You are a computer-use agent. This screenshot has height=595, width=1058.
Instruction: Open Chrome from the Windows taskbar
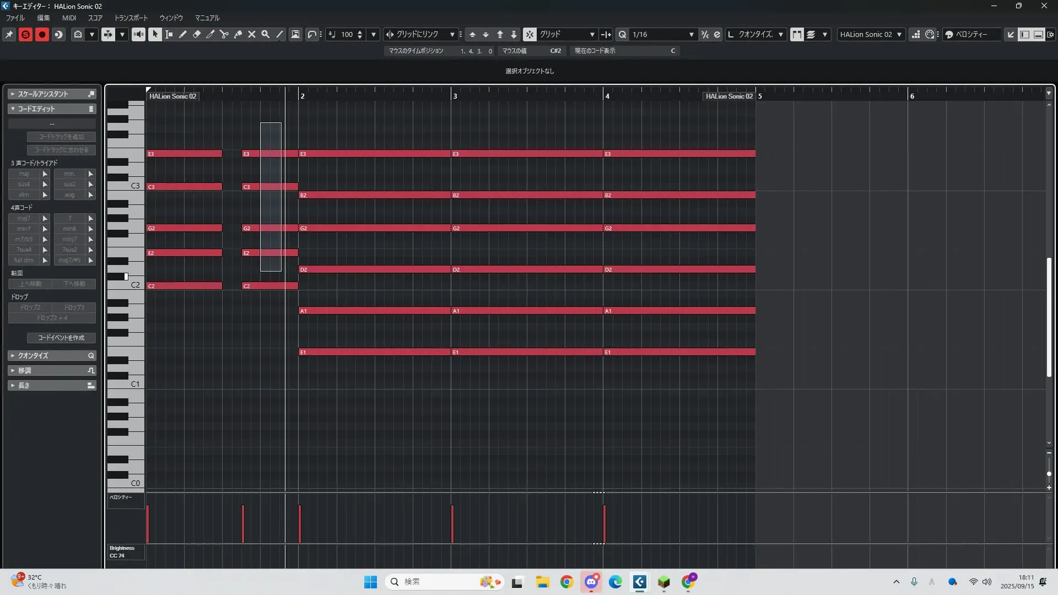pos(566,582)
